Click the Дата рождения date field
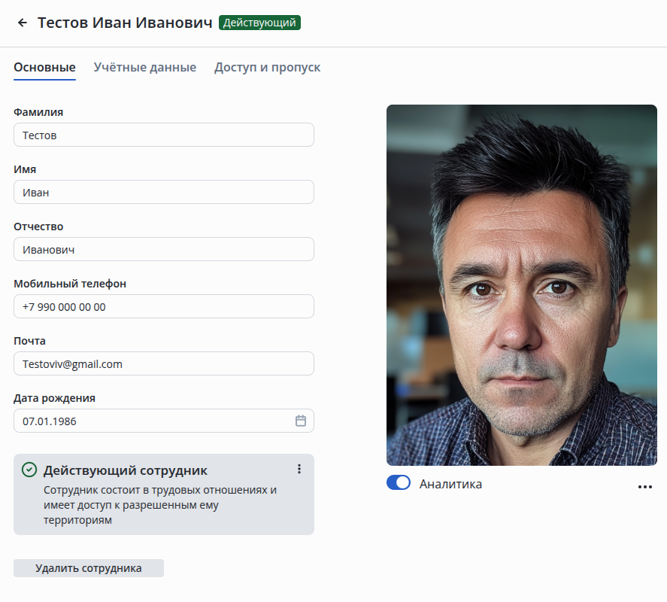The width and height of the screenshot is (667, 602). pyautogui.click(x=150, y=421)
